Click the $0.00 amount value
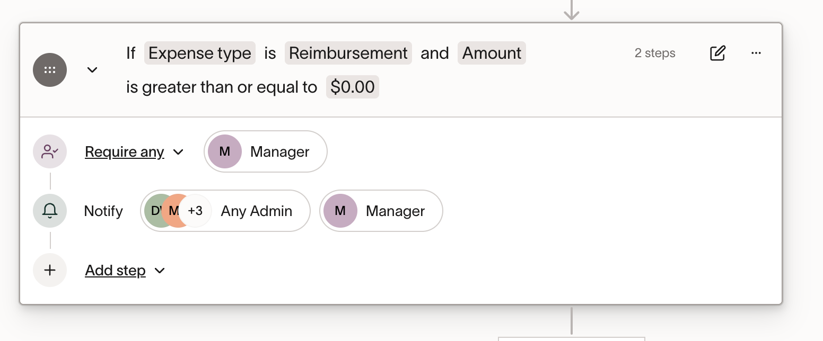823x341 pixels. click(352, 87)
